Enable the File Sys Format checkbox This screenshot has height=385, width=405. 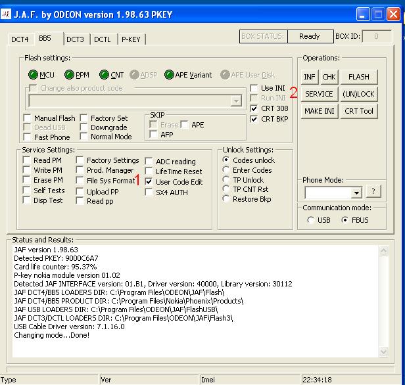coord(80,181)
